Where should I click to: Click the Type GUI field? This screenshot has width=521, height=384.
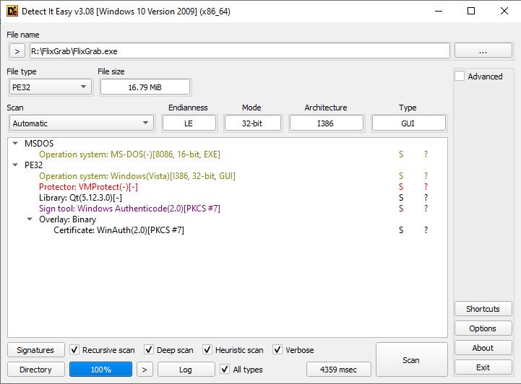click(x=408, y=123)
